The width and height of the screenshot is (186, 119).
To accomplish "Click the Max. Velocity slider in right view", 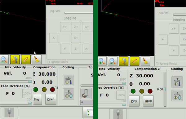I will (x=112, y=83).
